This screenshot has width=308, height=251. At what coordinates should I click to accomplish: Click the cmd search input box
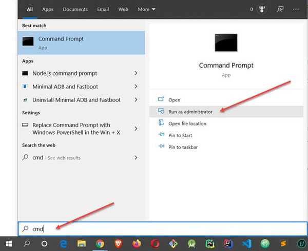point(162,228)
